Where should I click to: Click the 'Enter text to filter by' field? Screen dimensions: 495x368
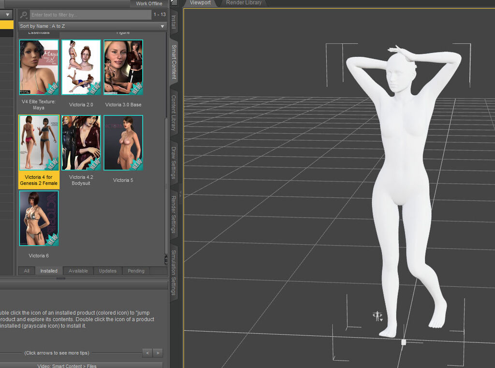tap(90, 15)
